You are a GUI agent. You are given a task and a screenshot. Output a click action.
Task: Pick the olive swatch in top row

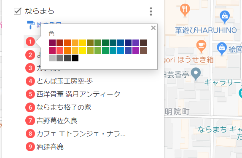[90, 43]
